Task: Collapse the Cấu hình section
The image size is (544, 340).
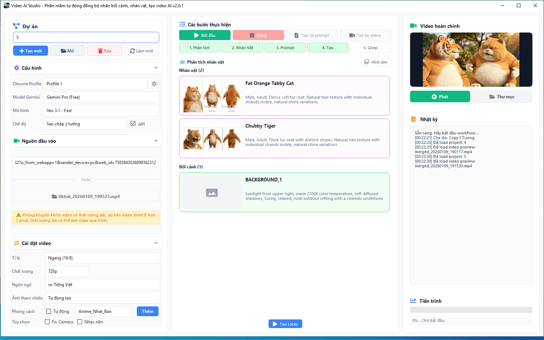Action: coord(156,68)
